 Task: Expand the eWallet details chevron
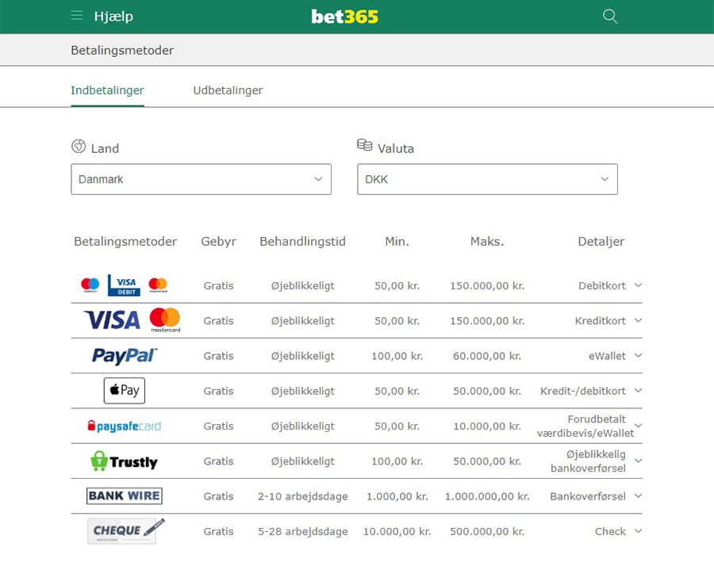coord(639,355)
